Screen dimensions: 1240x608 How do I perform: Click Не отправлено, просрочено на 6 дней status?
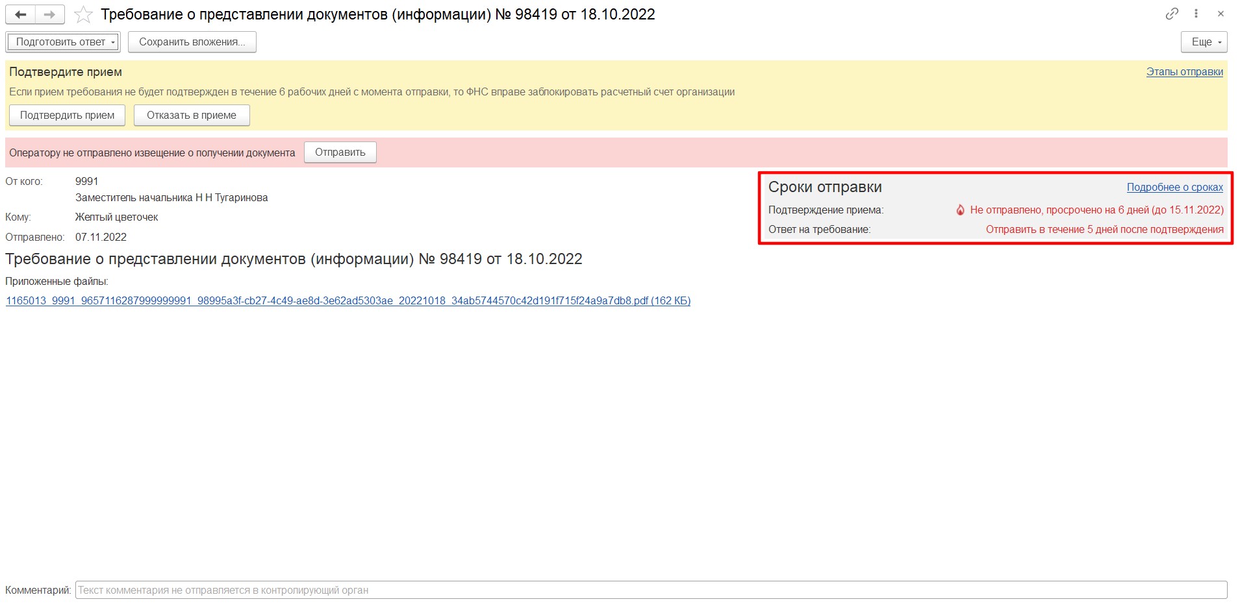pos(1096,210)
